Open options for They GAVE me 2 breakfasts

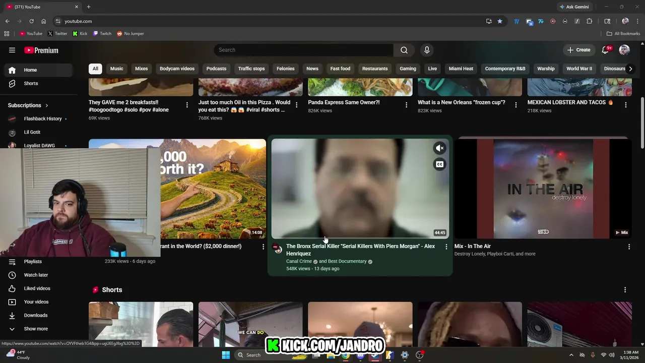pyautogui.click(x=187, y=105)
